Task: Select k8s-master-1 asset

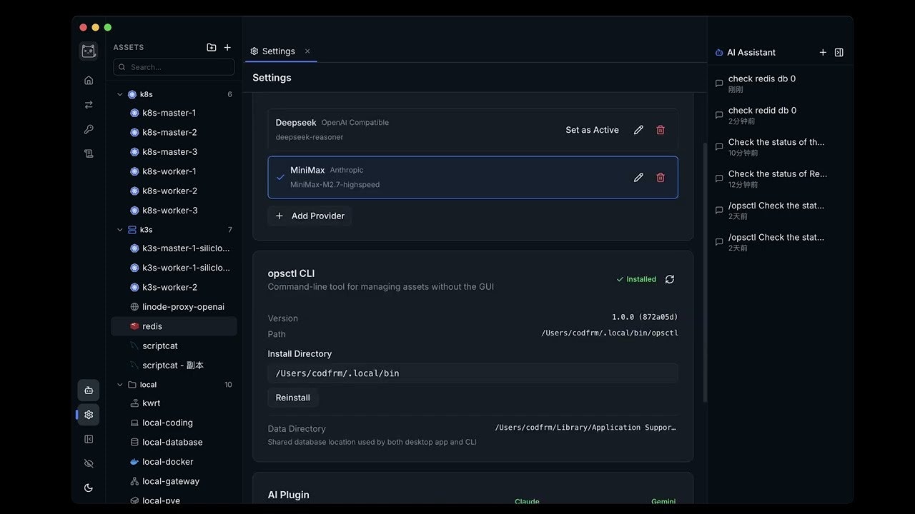Action: [x=174, y=113]
